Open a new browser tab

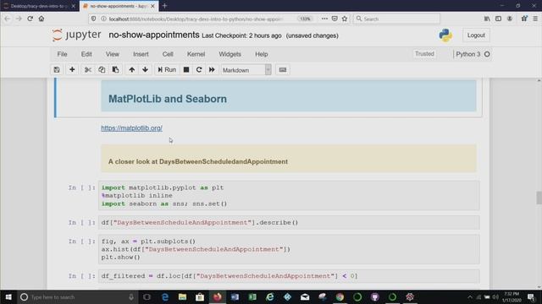point(164,6)
